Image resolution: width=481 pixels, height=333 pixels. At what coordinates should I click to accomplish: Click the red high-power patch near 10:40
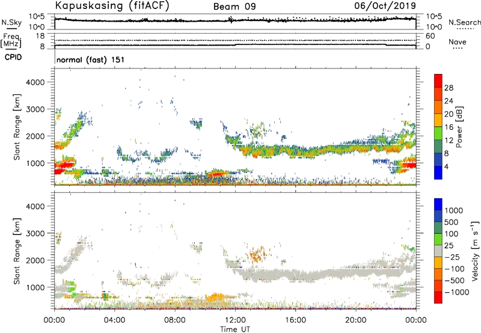coord(217,174)
